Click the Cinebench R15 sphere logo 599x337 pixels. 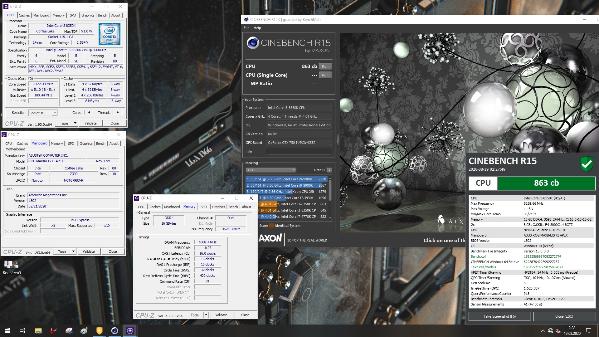coord(253,43)
